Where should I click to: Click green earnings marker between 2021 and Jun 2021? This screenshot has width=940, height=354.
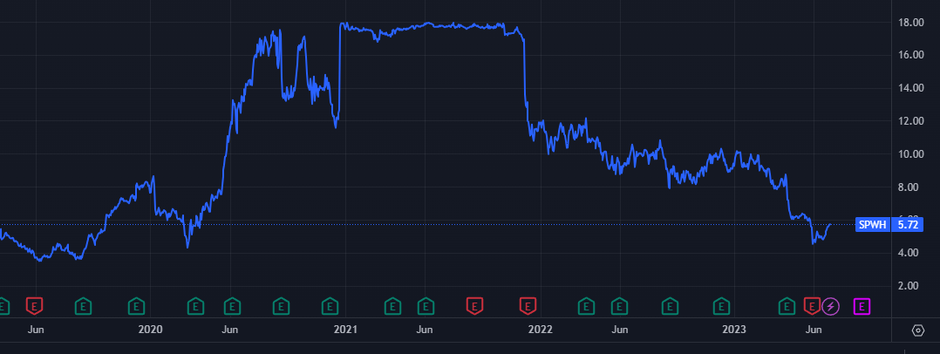392,307
